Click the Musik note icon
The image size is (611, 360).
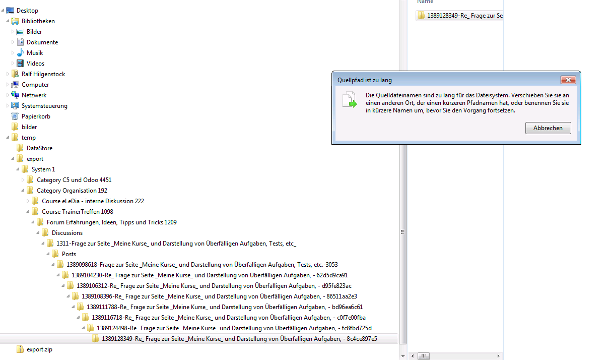point(20,53)
